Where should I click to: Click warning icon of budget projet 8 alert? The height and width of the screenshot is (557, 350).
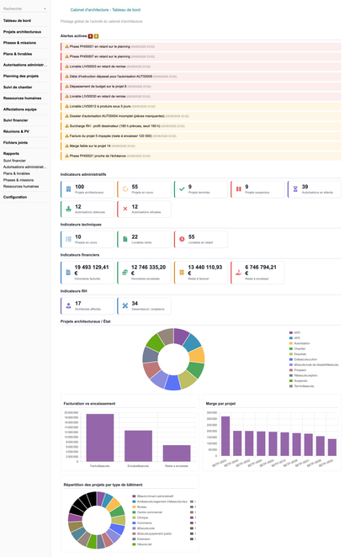66,87
